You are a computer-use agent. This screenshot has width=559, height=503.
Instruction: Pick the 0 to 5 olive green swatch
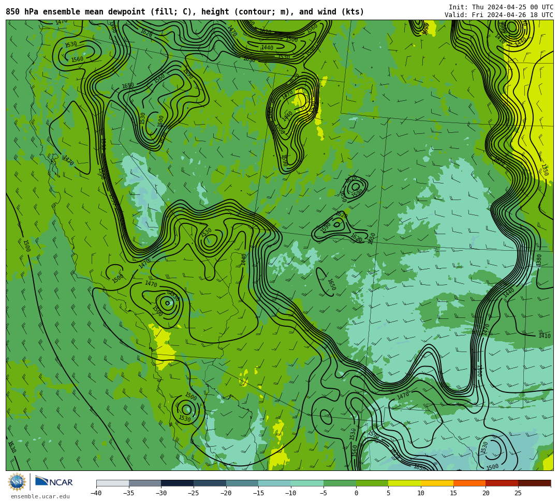pos(372,483)
